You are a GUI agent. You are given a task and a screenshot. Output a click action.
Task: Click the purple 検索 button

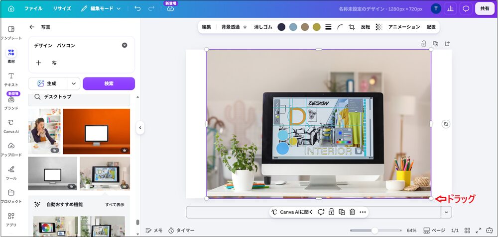click(109, 83)
